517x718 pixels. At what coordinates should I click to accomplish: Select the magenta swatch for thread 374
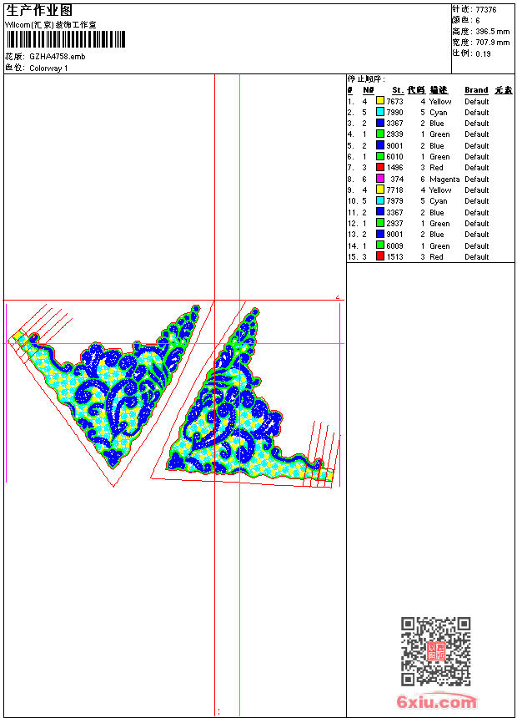pyautogui.click(x=380, y=179)
